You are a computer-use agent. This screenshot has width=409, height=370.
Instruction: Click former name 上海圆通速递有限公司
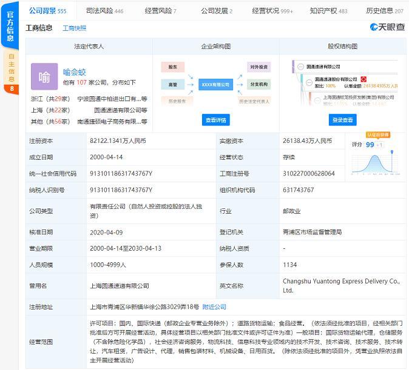(120, 286)
